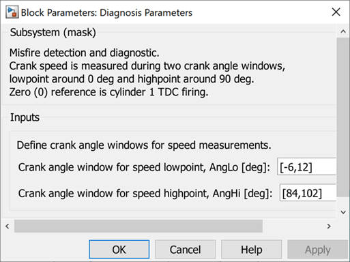350x262 pixels.
Task: Click the vertical scrollbar down arrow
Action: 343,212
